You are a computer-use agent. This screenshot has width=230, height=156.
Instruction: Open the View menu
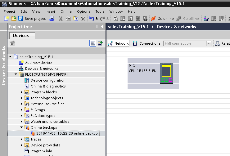36,11
